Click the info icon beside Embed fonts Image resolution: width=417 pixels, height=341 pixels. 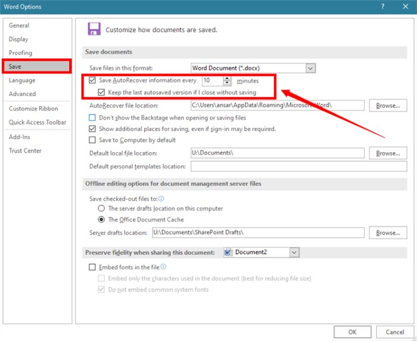click(x=163, y=266)
